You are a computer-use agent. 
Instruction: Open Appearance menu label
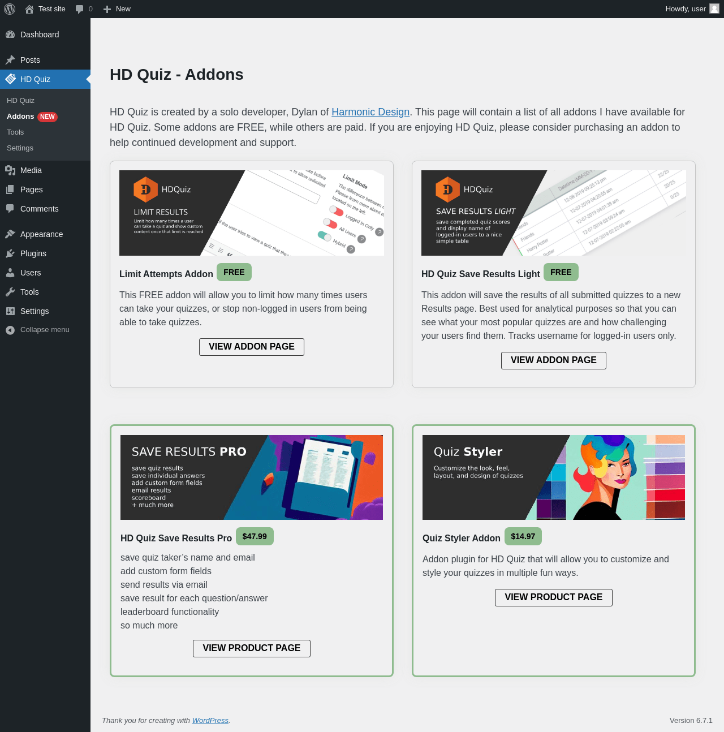click(42, 234)
